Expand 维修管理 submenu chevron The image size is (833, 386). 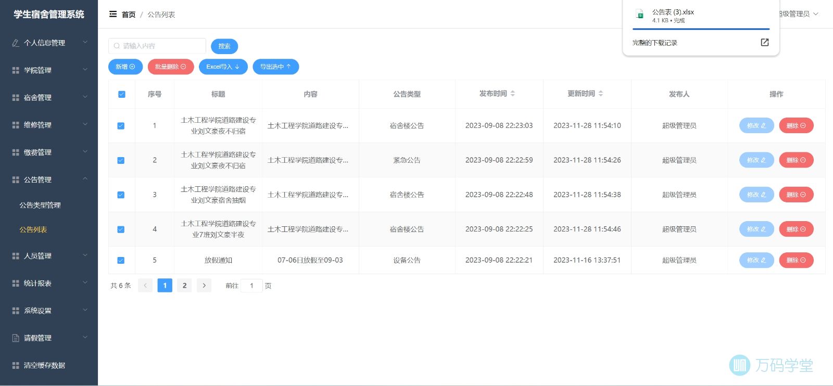tap(85, 124)
